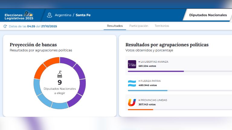Open the Participación tab
This screenshot has width=232, height=130.
pos(139,26)
